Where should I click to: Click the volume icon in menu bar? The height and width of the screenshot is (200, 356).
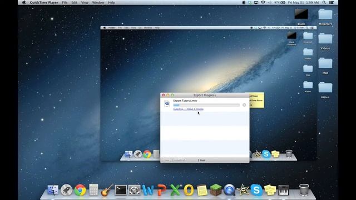tap(269, 2)
